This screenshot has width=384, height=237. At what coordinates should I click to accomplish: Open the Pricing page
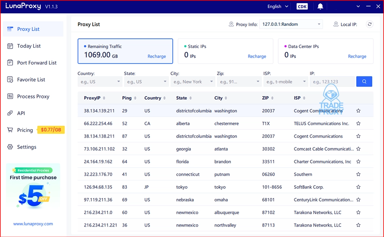coord(25,130)
